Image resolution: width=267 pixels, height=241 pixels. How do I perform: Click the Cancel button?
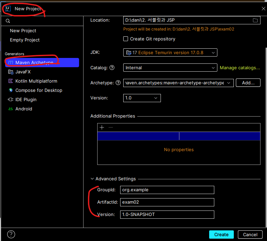[250, 234]
